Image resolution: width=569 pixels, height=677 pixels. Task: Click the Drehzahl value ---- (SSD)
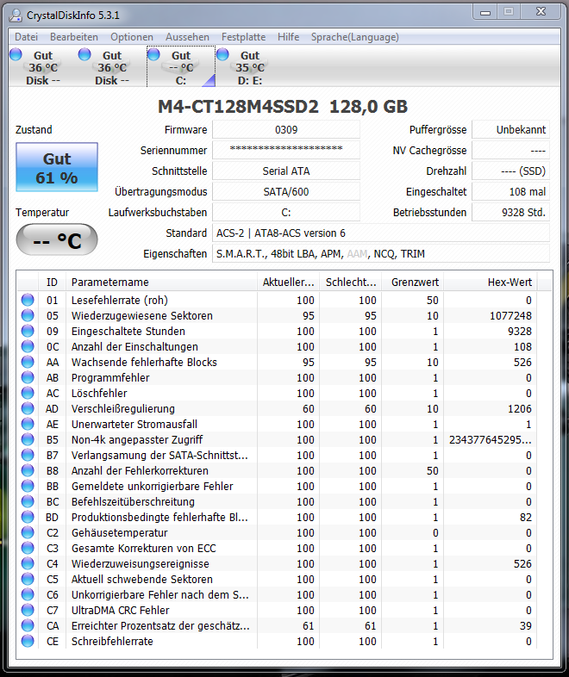coord(510,171)
